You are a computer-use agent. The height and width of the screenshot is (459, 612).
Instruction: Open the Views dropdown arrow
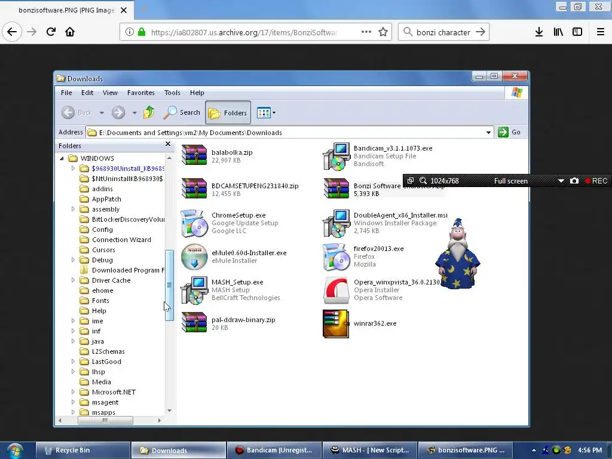tap(274, 113)
